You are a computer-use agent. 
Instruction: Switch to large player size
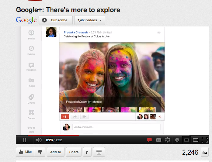click(x=195, y=140)
